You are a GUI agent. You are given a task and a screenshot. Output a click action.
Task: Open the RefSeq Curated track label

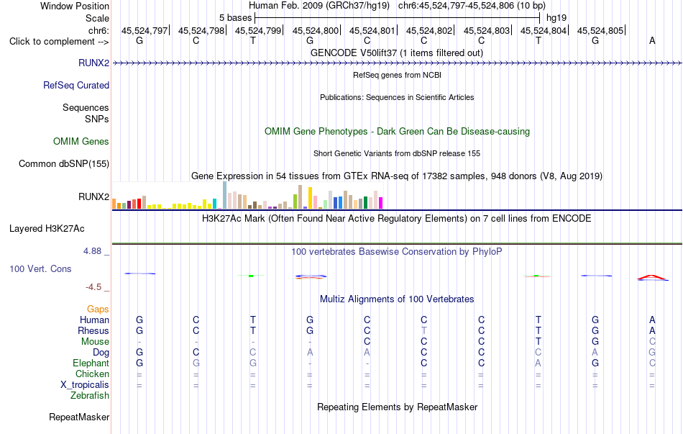pyautogui.click(x=76, y=85)
